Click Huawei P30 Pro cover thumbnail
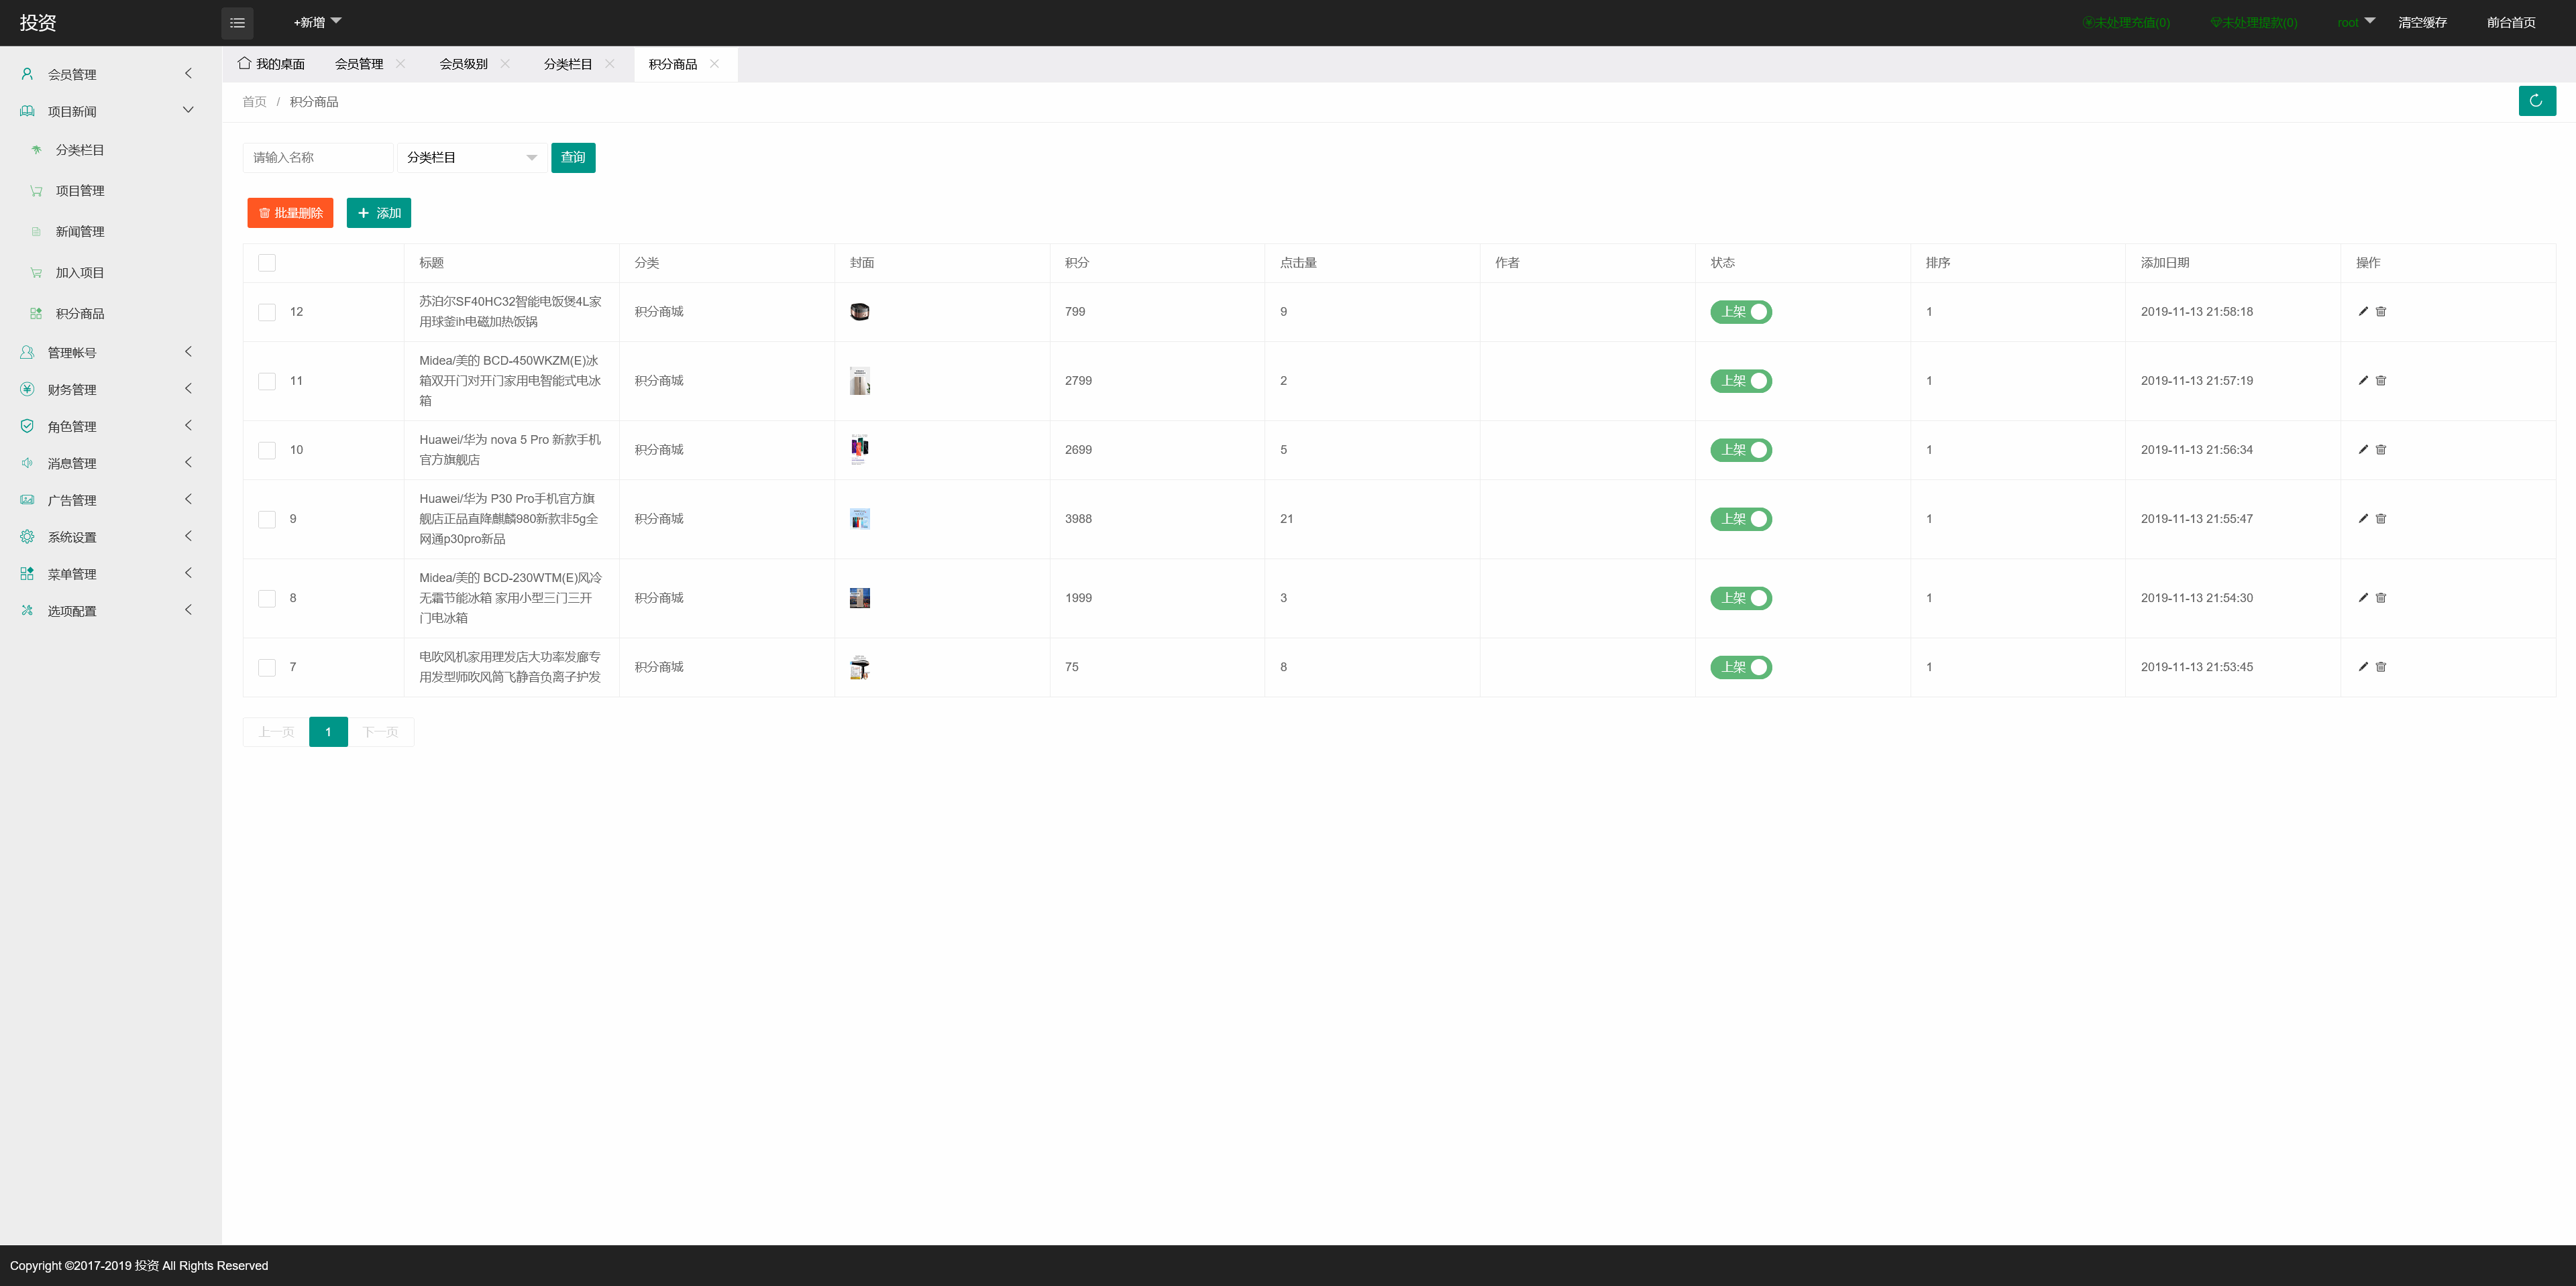Screen dimensions: 2576x1286 point(859,518)
